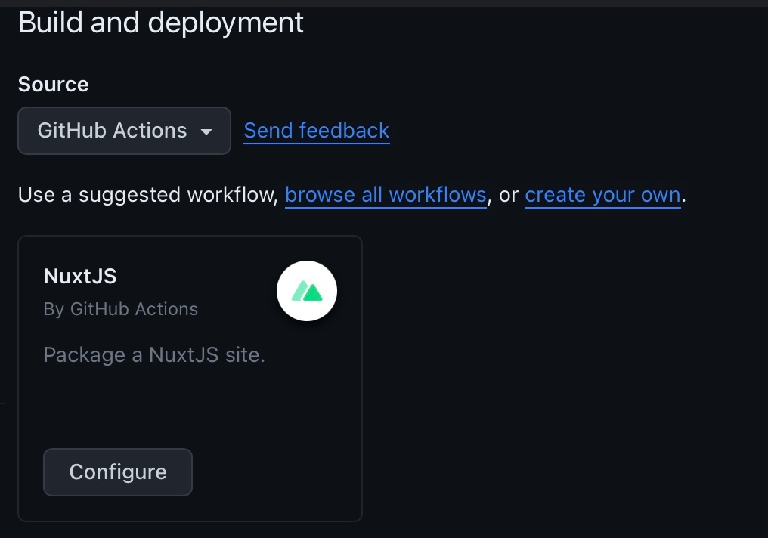The width and height of the screenshot is (768, 538).
Task: Click the NuxtJS green logo icon
Action: (307, 291)
